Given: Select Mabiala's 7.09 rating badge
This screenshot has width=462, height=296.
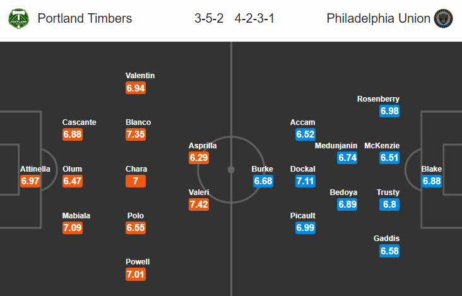Looking at the screenshot, I should coord(73,228).
